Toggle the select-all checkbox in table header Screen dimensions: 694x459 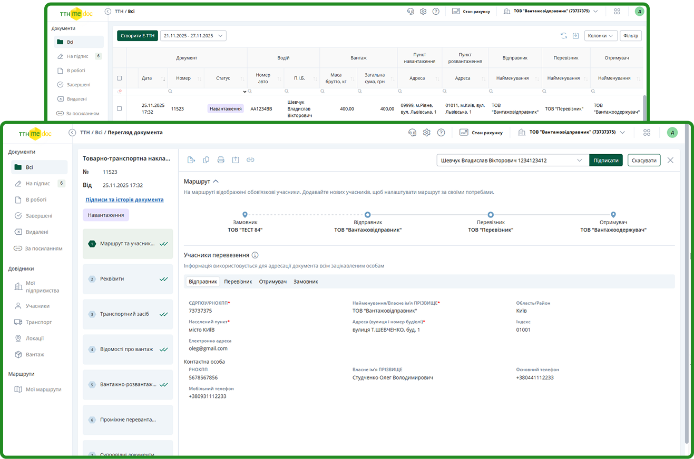point(119,78)
